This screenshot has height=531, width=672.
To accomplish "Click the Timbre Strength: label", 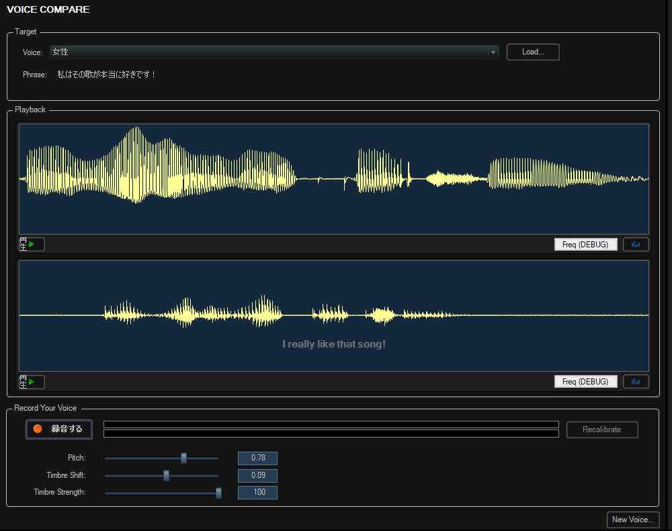I will (60, 492).
